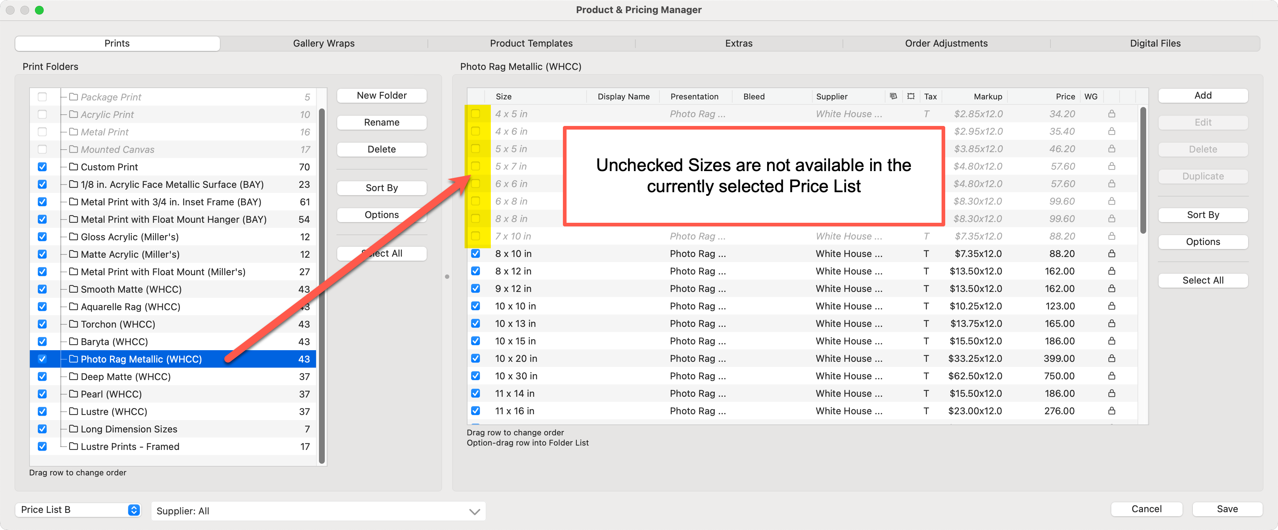Click the lock icon for 8 x 10 in
Viewport: 1278px width, 530px height.
click(1111, 253)
